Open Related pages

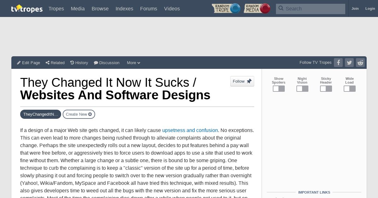(x=55, y=63)
